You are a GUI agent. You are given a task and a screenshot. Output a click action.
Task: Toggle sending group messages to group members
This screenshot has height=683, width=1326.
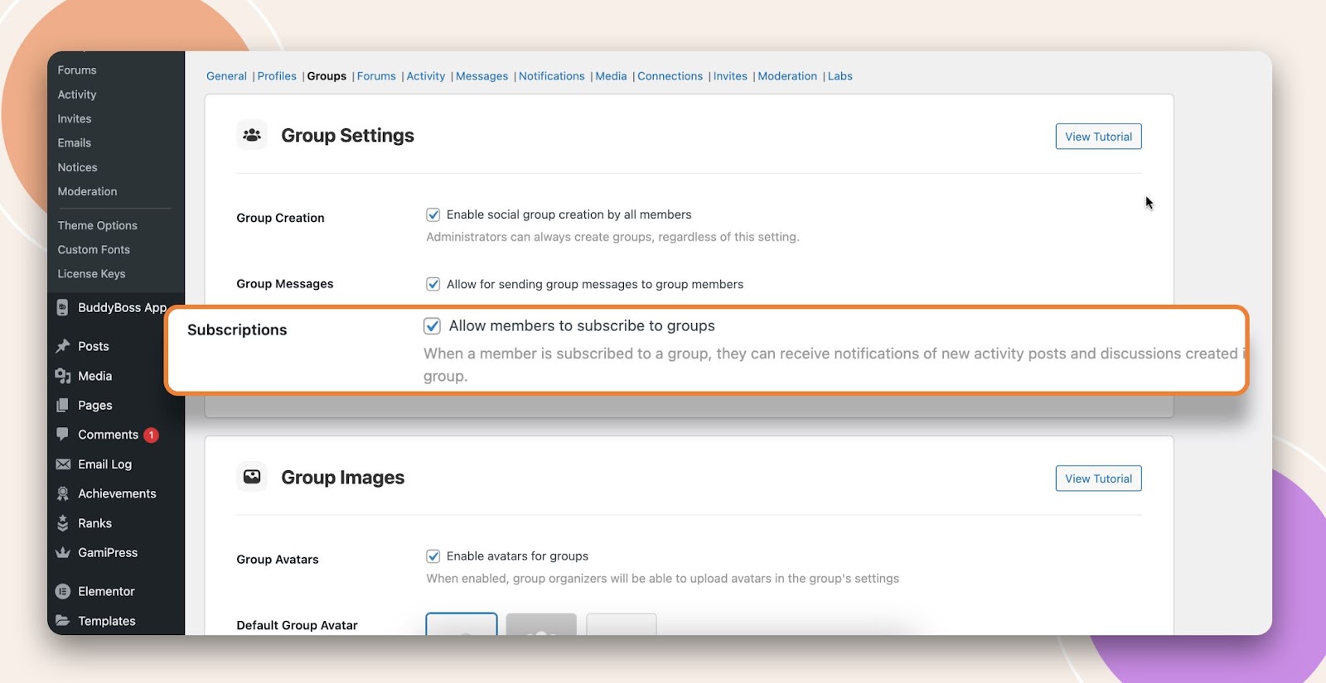[x=433, y=284]
